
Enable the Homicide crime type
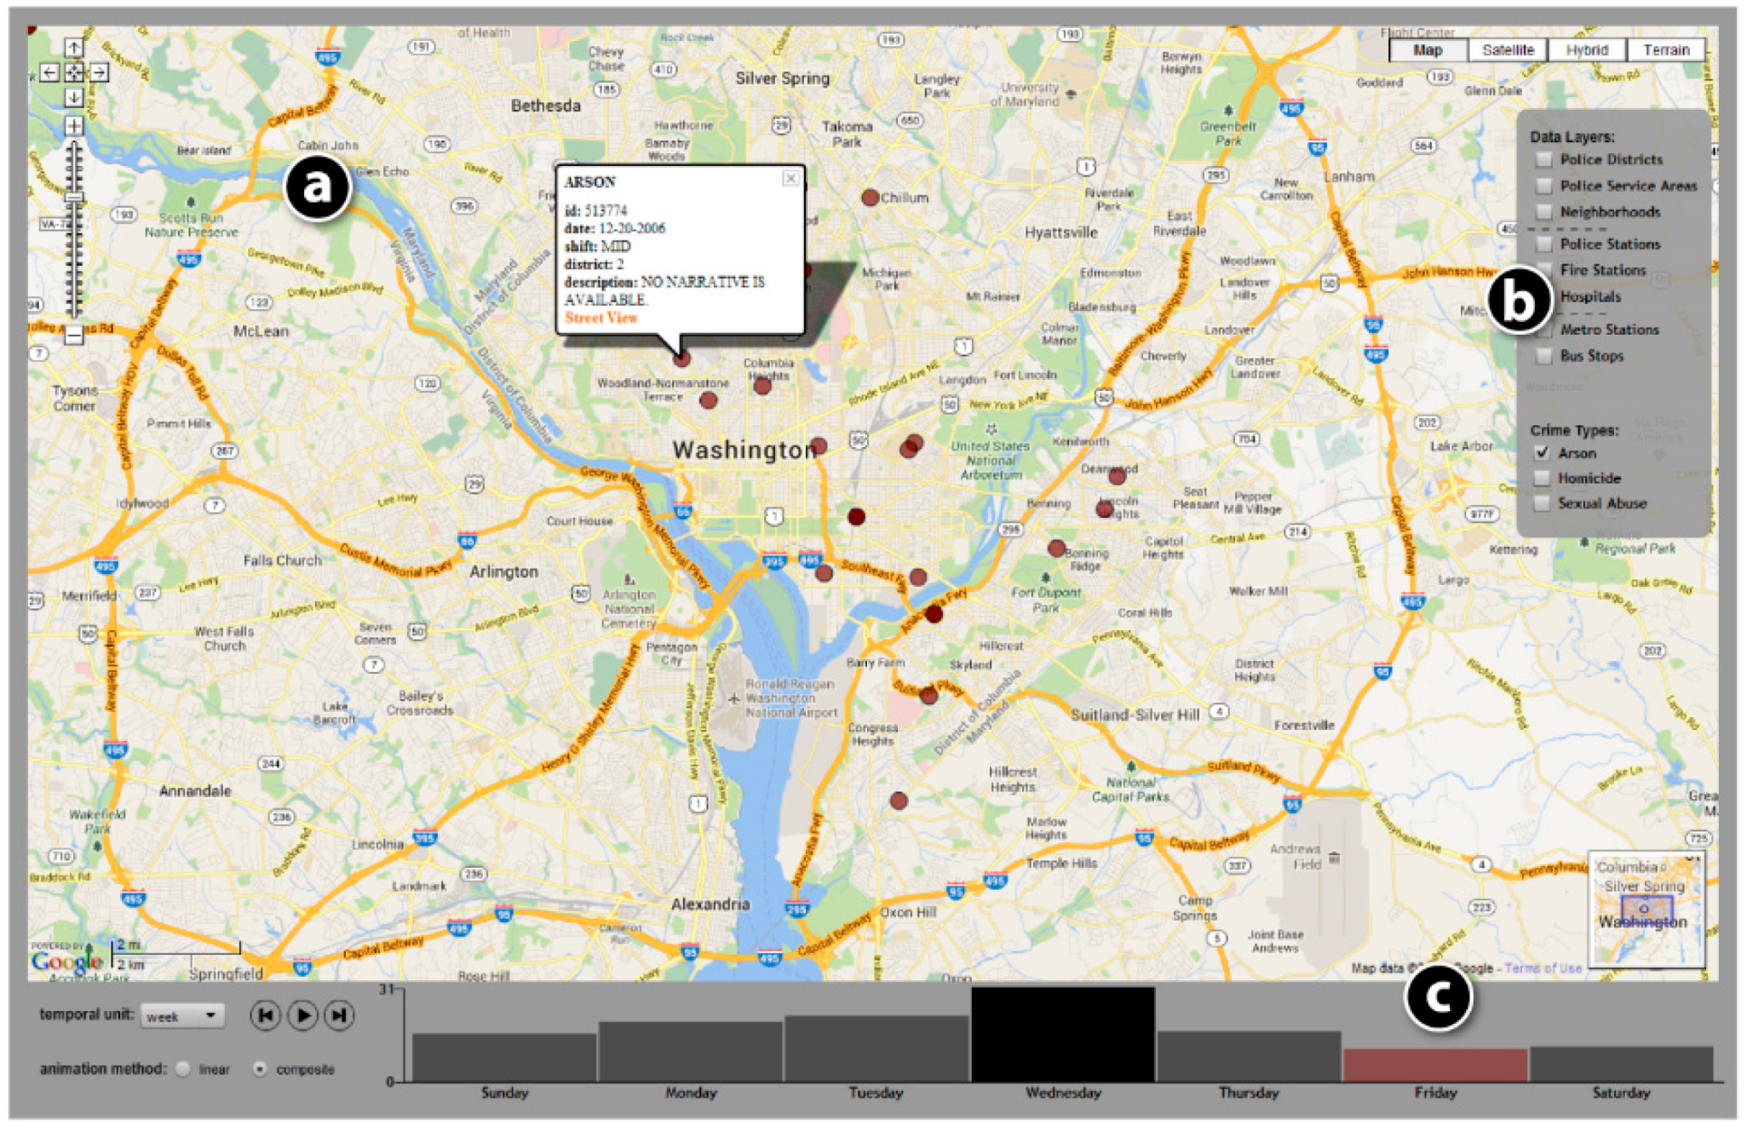1542,478
